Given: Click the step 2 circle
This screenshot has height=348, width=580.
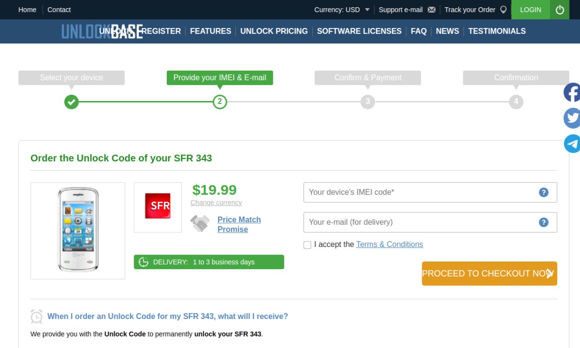Looking at the screenshot, I should pyautogui.click(x=220, y=102).
